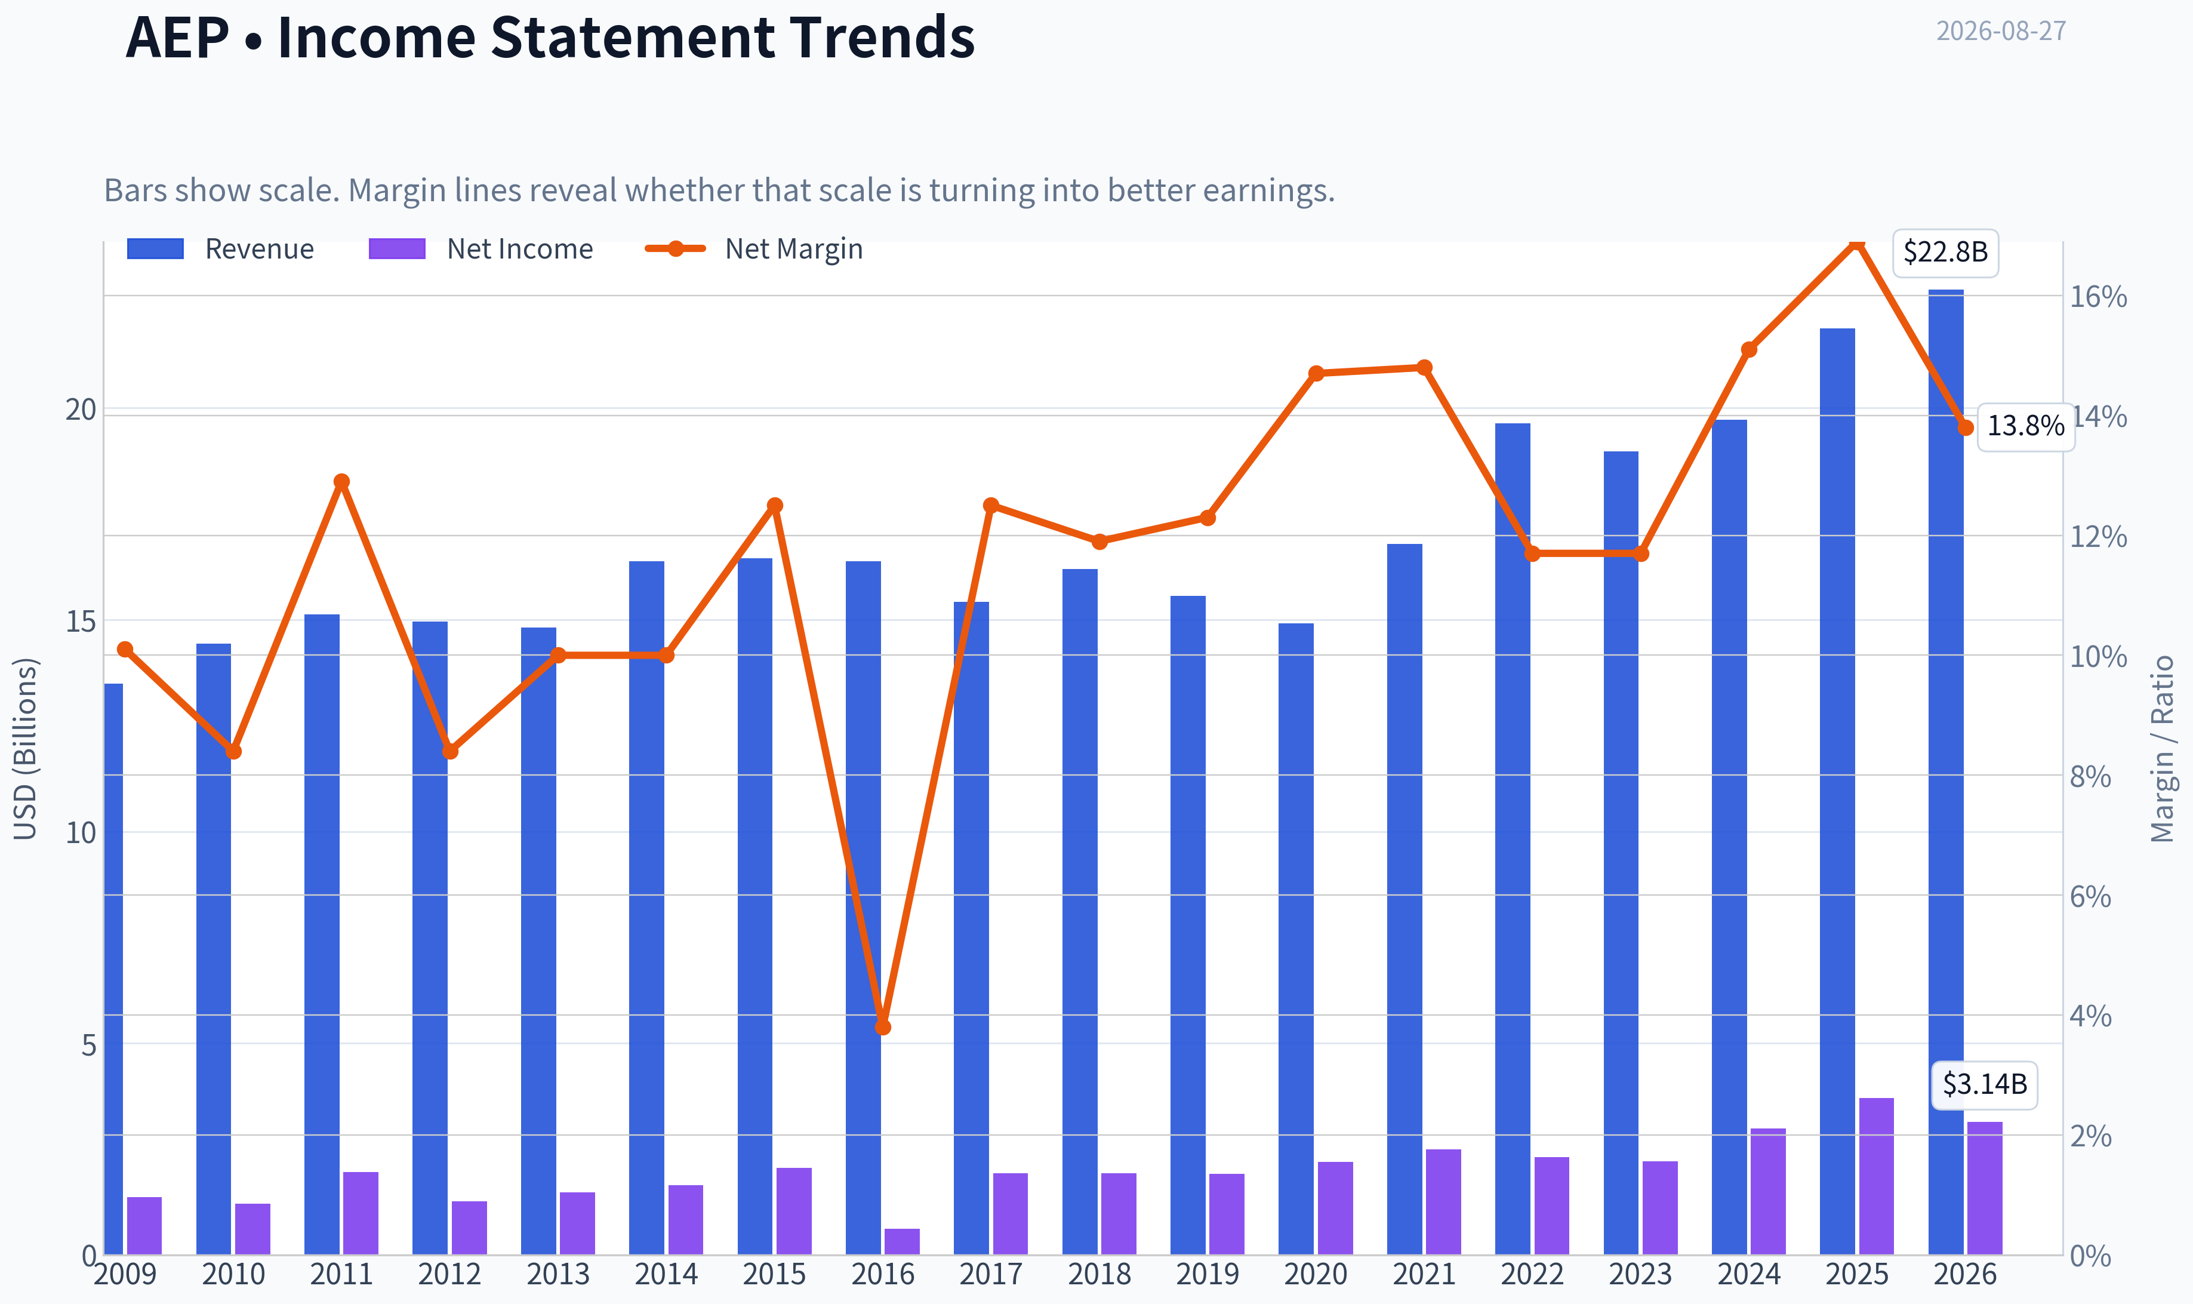Click the 2023 x-axis label
This screenshot has width=2193, height=1304.
point(1641,1274)
